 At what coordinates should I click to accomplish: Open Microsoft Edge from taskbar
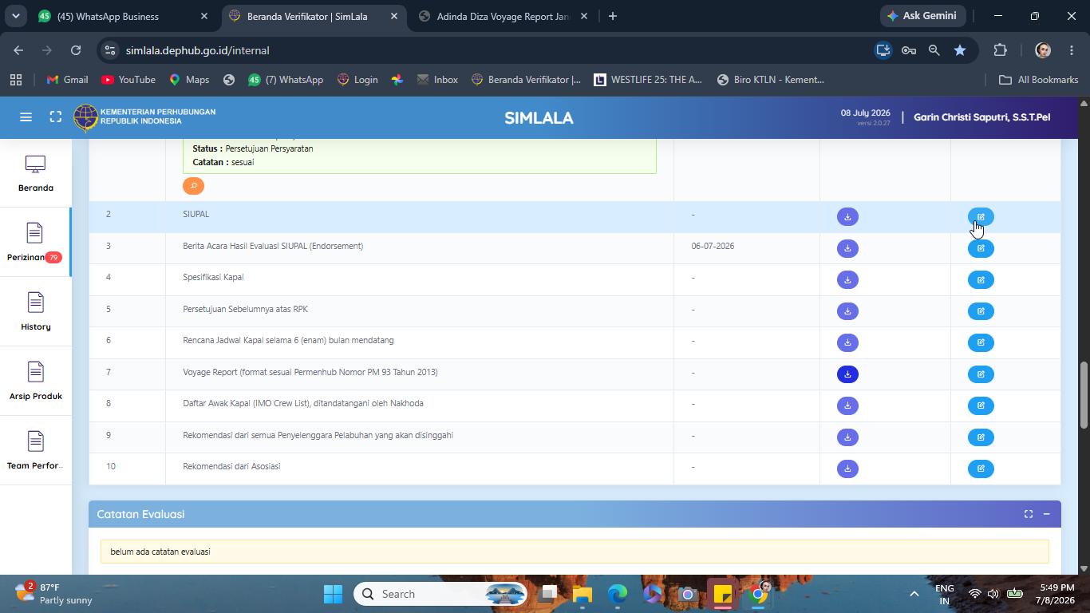point(618,594)
